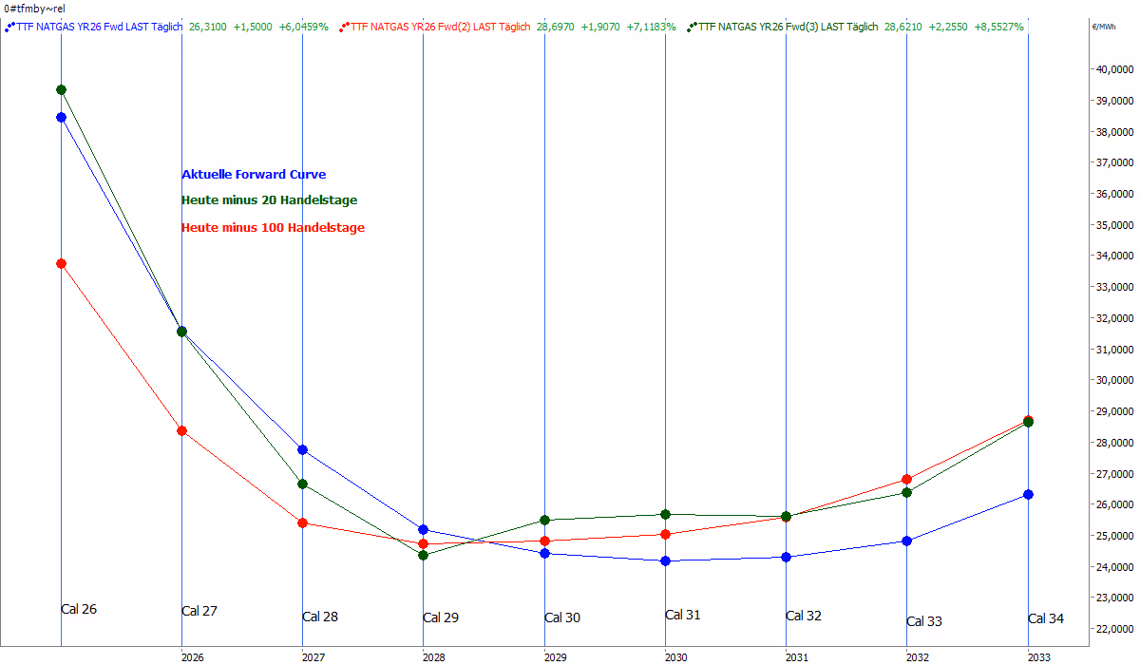
Task: Click the Cal 29 label
Action: pos(441,617)
